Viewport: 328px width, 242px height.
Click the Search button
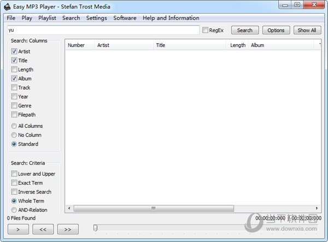pyautogui.click(x=245, y=30)
